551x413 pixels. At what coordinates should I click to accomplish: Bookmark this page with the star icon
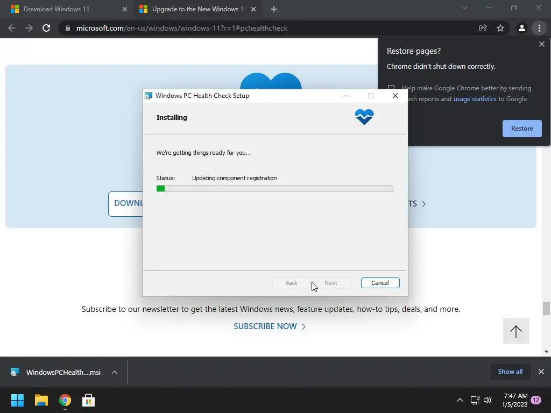pyautogui.click(x=500, y=28)
